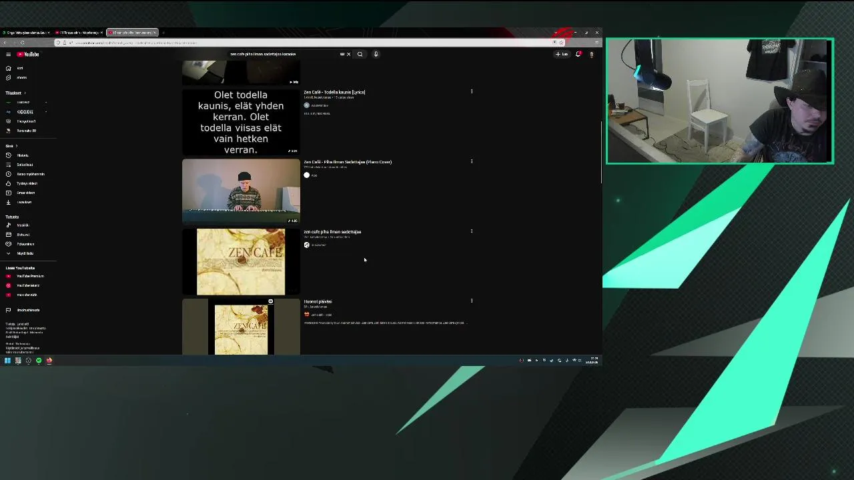This screenshot has height=480, width=854.
Task: Open the notifications bell
Action: click(578, 54)
